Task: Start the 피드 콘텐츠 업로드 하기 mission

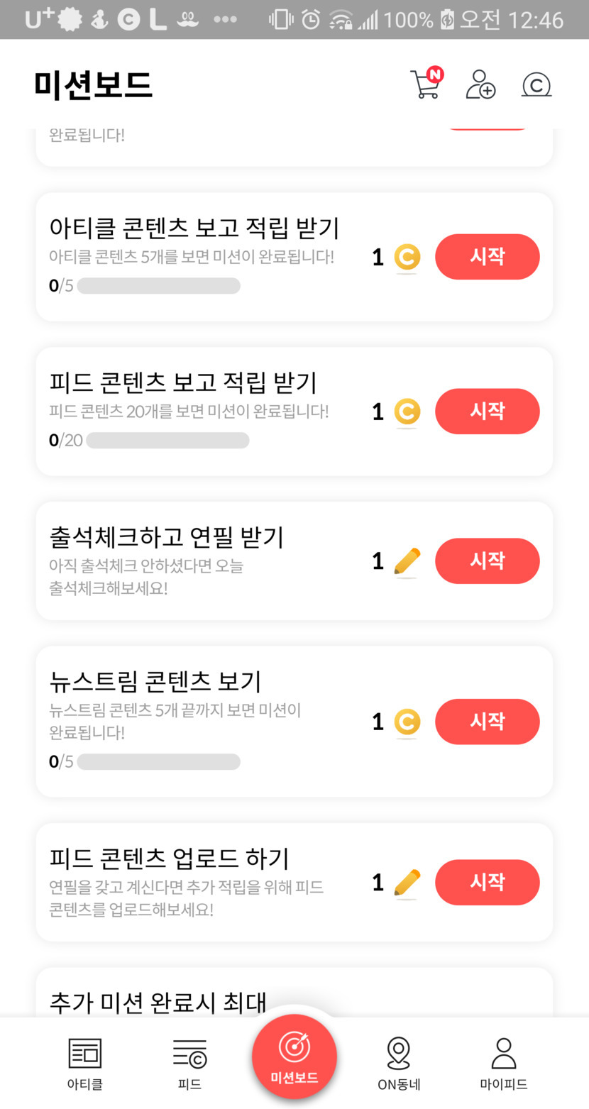Action: pos(487,882)
